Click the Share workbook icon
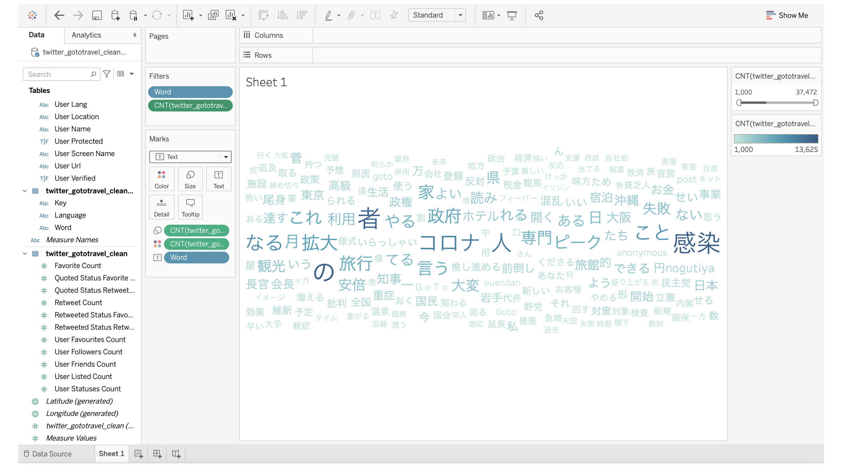Viewport: 842px width, 469px height. (539, 15)
